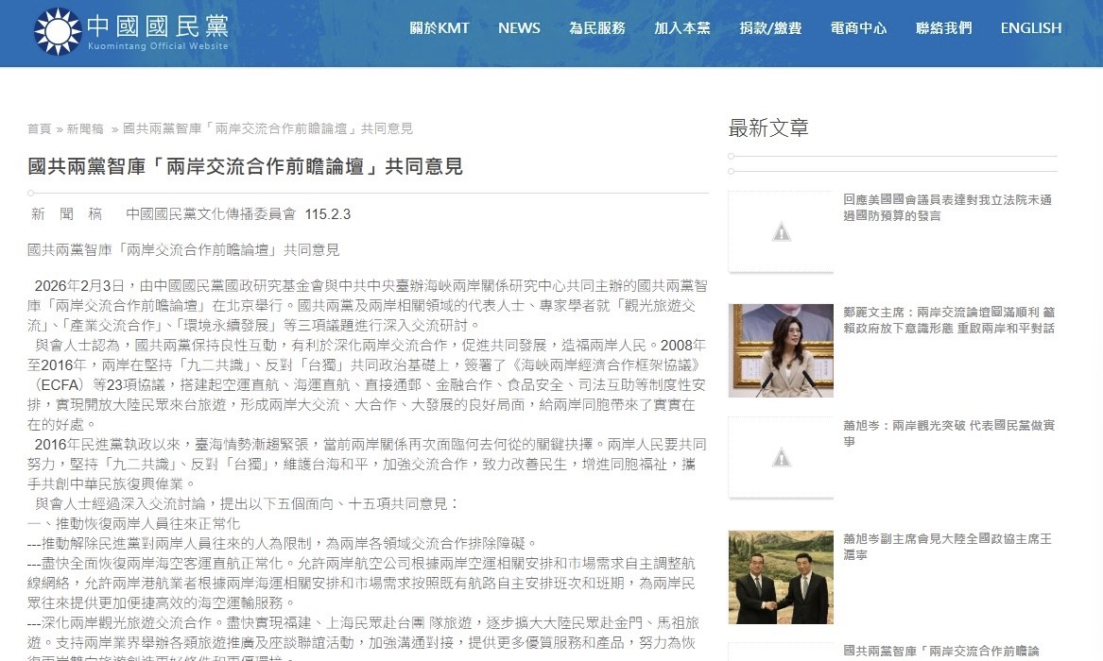Open the 蕭旭岑：兩岸觀光突破 article link
The width and height of the screenshot is (1103, 661).
948,433
